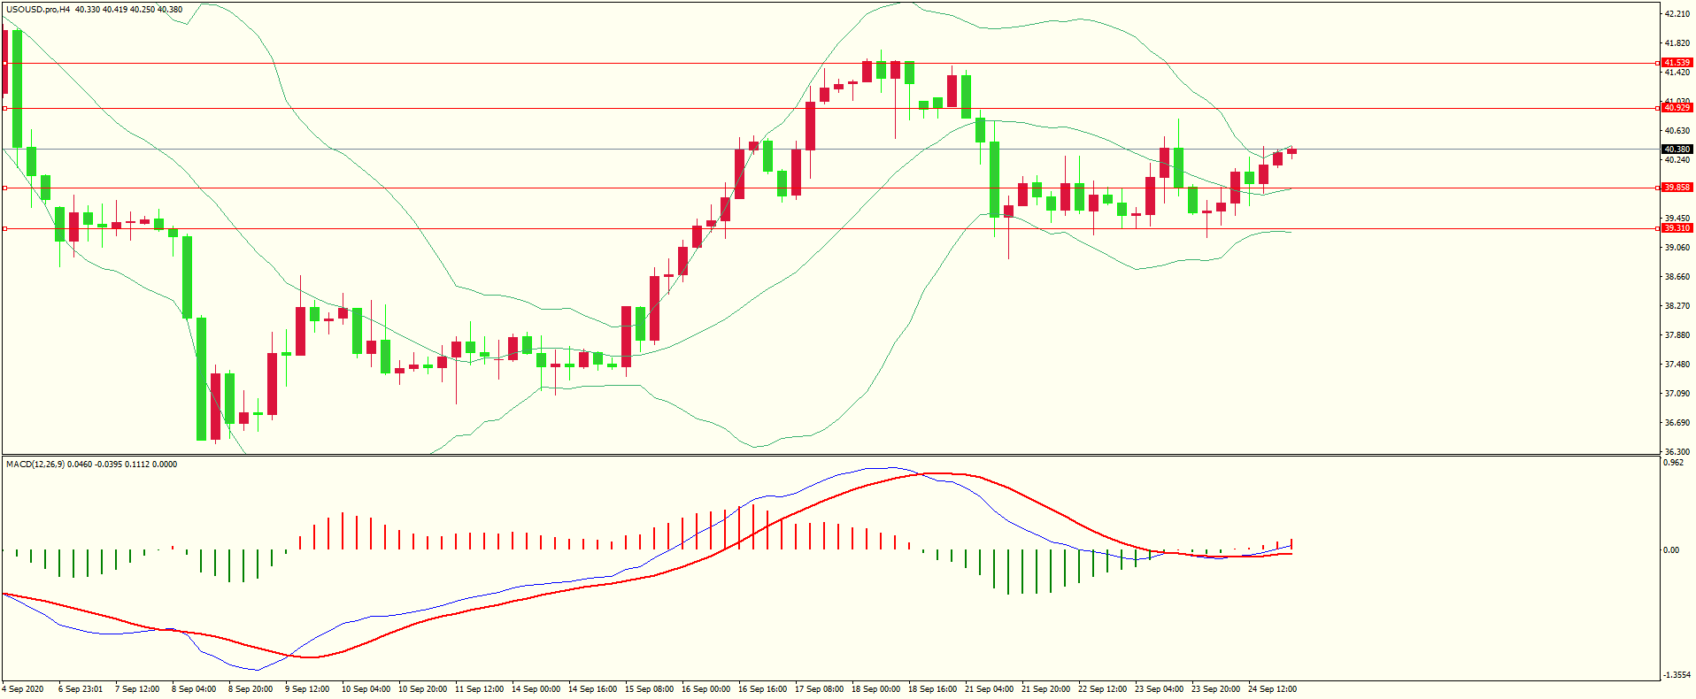
Task: Click the 37.480 price axis label
Action: tap(1677, 365)
